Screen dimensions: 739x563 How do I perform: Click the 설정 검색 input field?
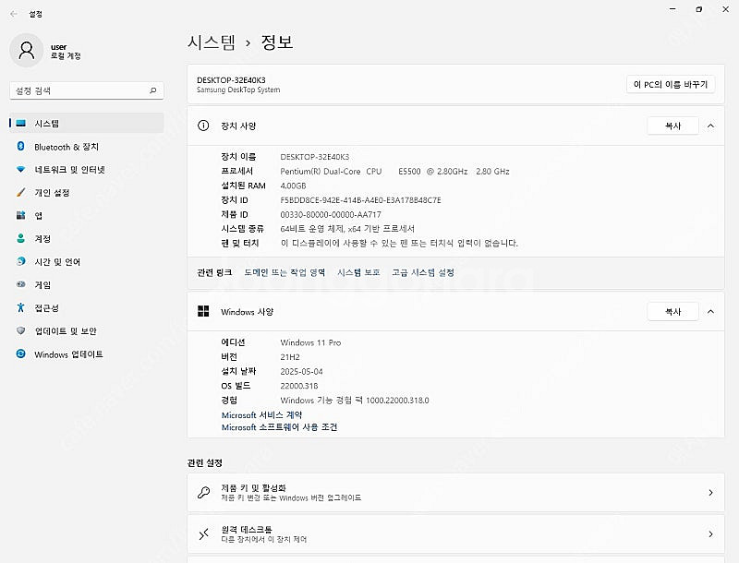tap(87, 90)
